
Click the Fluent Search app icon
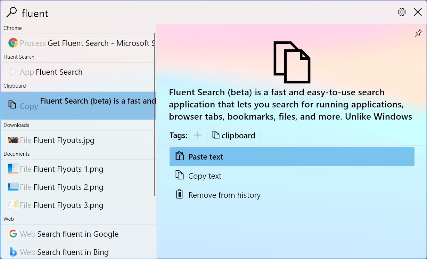(13, 72)
